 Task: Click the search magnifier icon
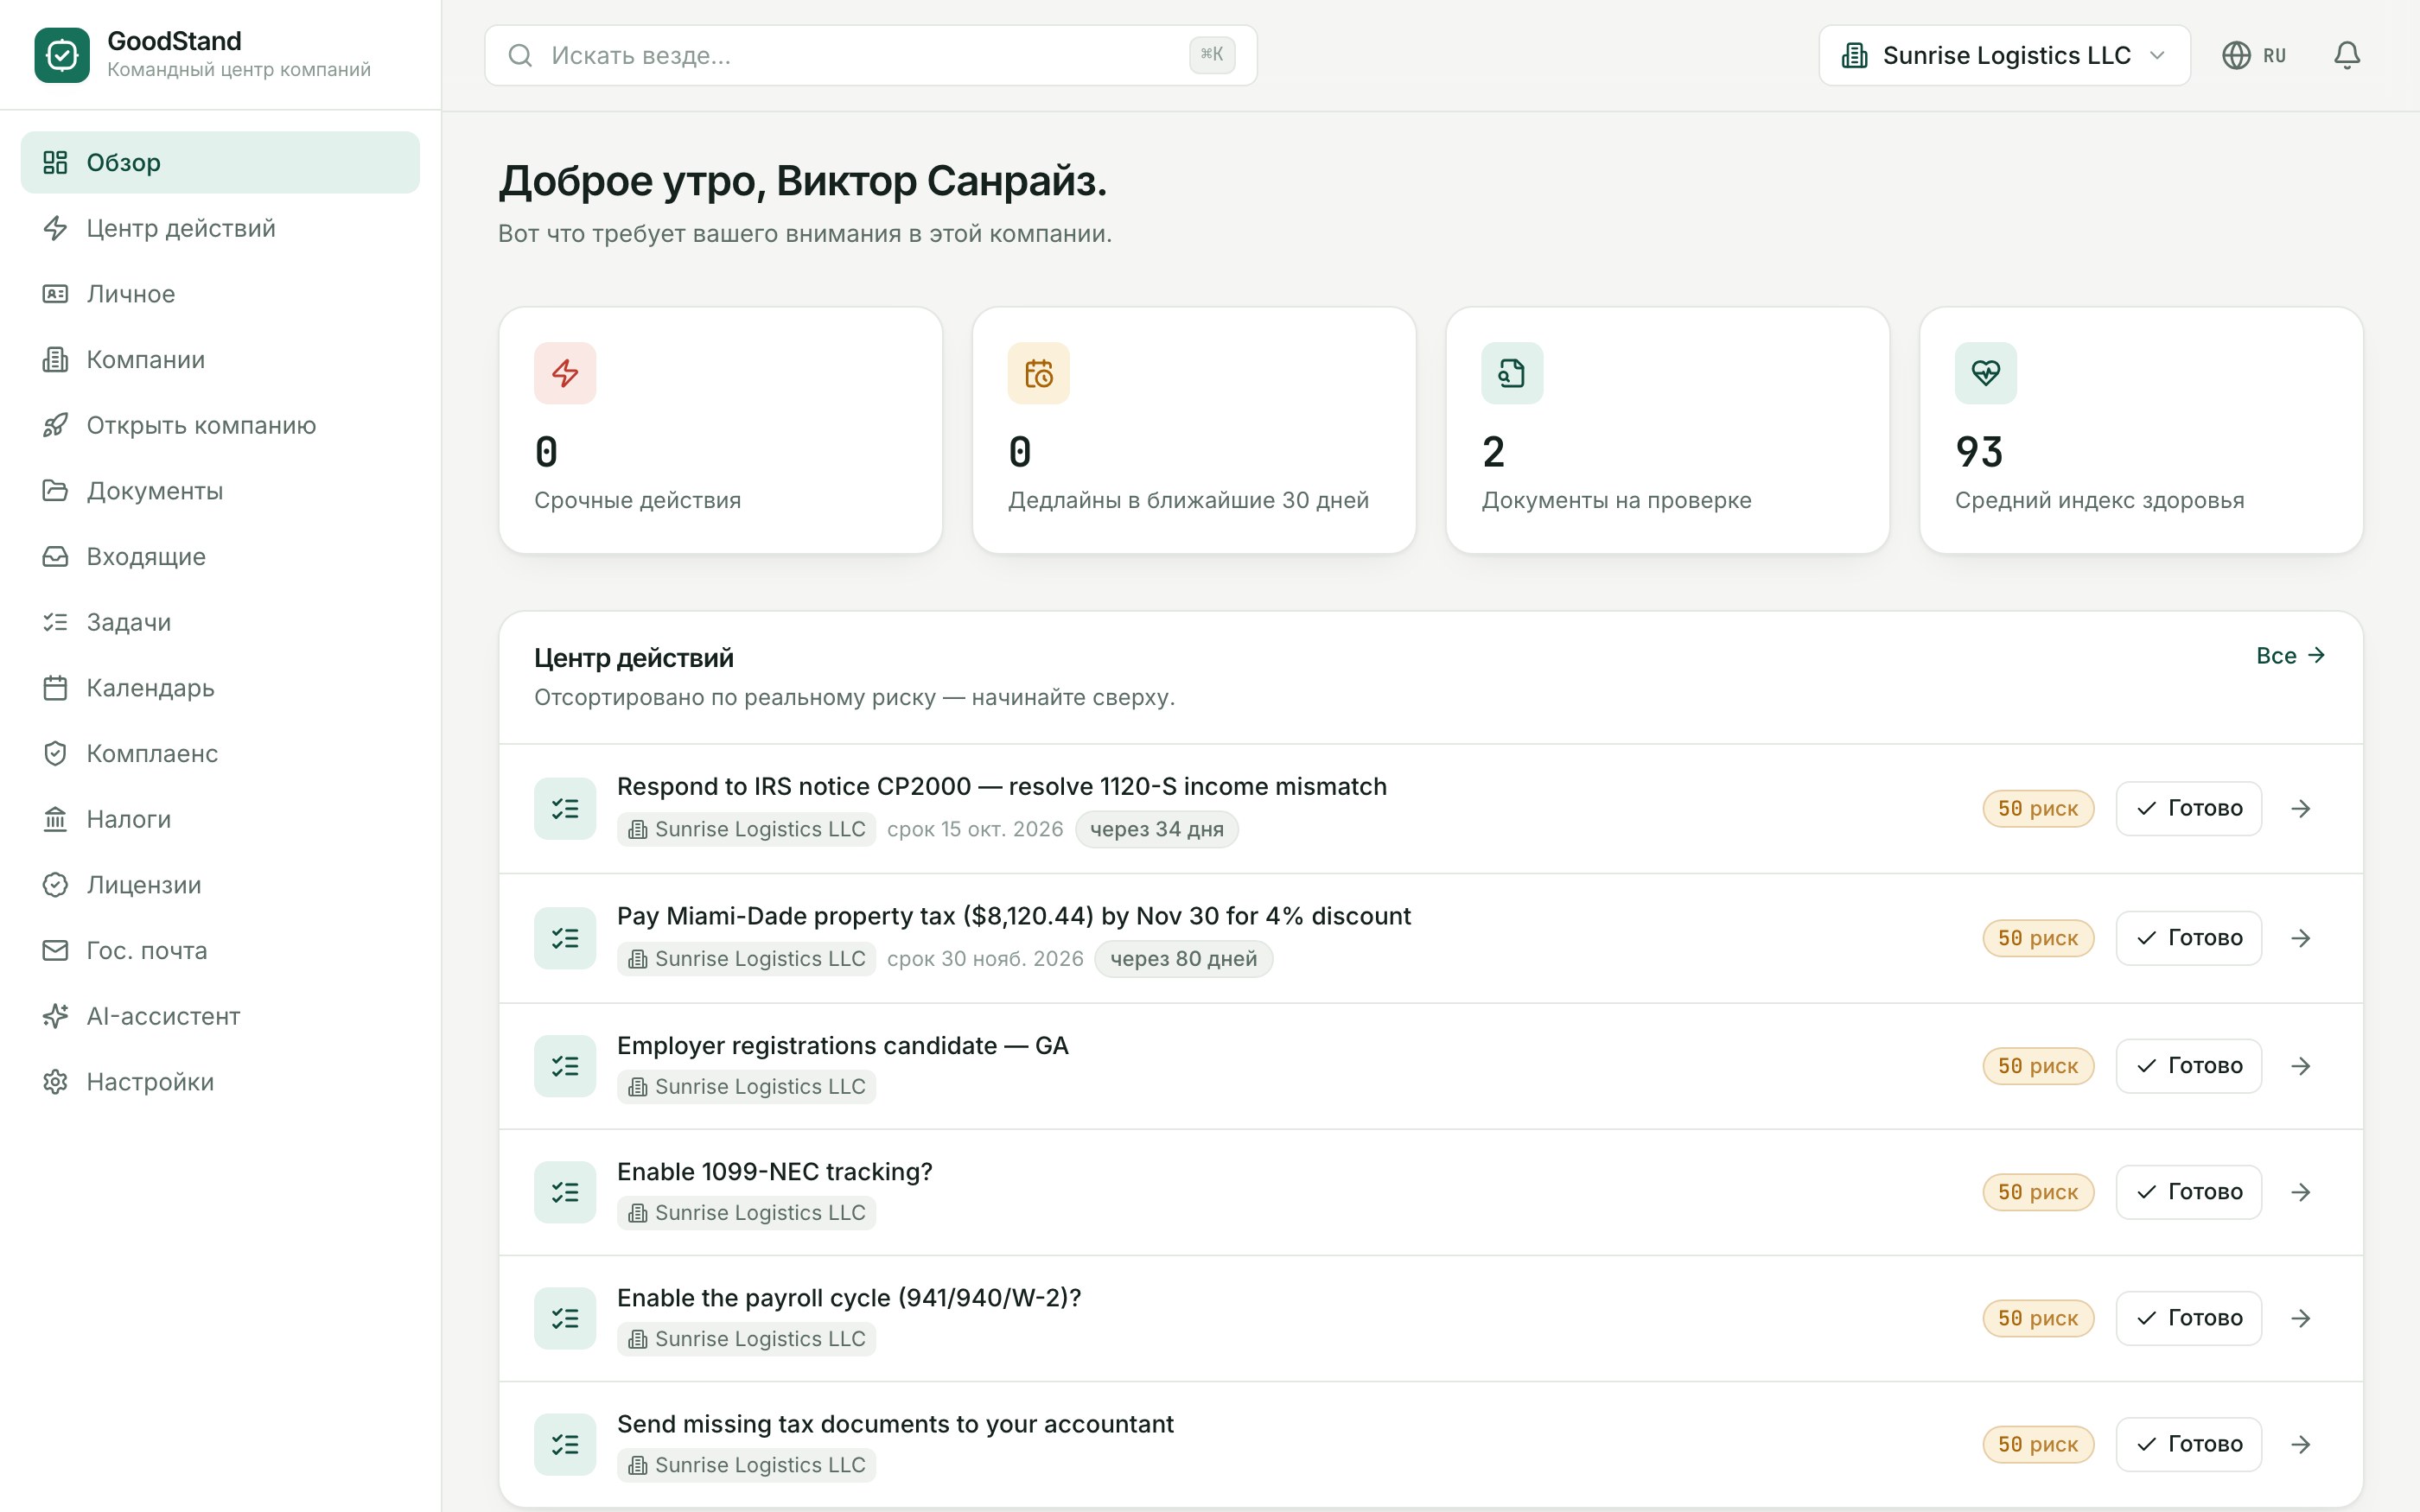520,55
